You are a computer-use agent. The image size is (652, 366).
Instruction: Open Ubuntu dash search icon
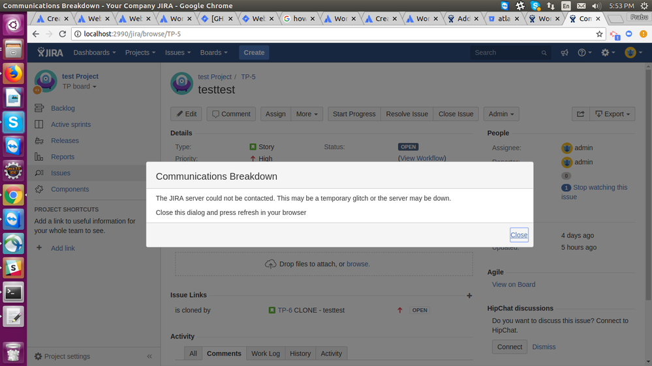[13, 25]
